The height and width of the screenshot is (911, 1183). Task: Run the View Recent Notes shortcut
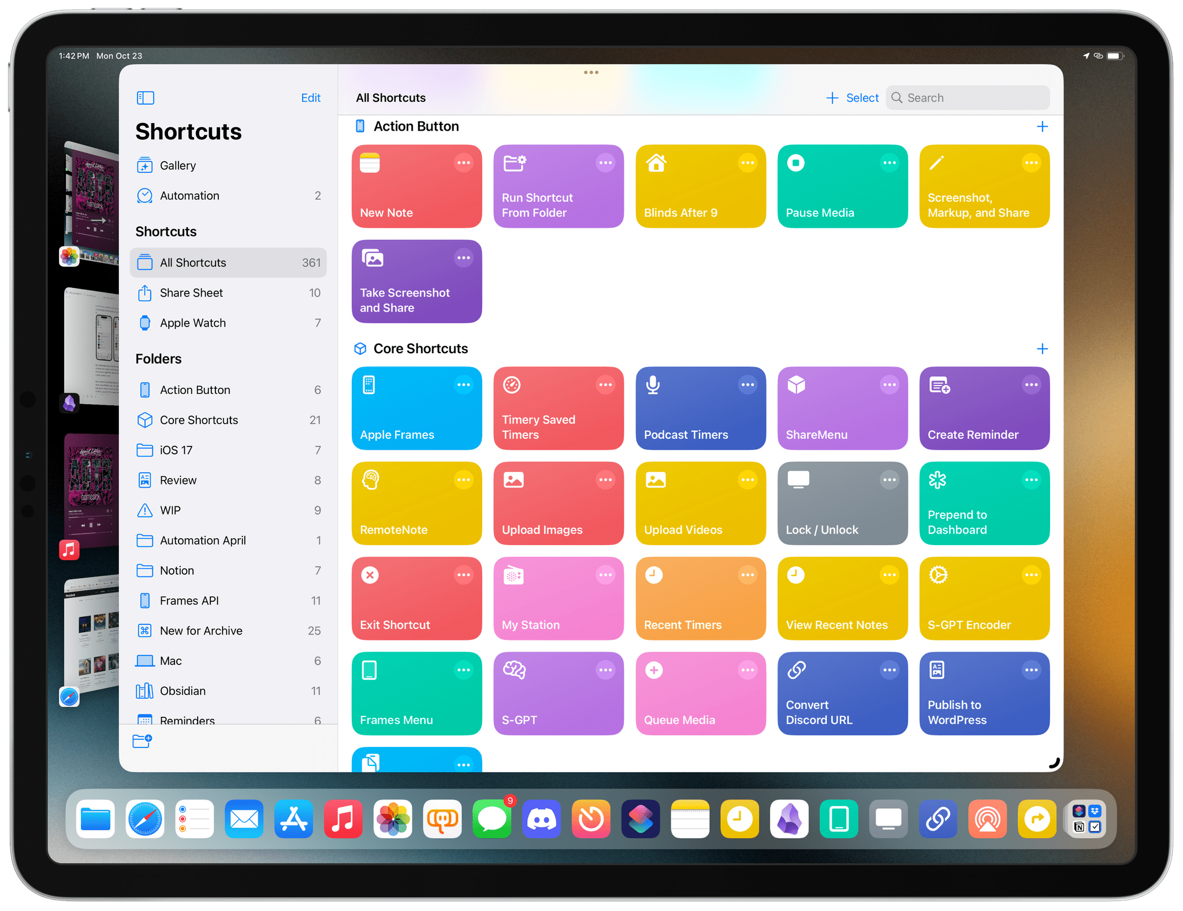pos(843,598)
